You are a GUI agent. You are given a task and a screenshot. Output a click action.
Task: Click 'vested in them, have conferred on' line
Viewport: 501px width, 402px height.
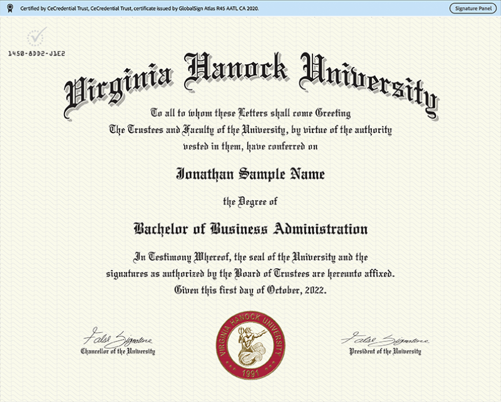pyautogui.click(x=250, y=146)
